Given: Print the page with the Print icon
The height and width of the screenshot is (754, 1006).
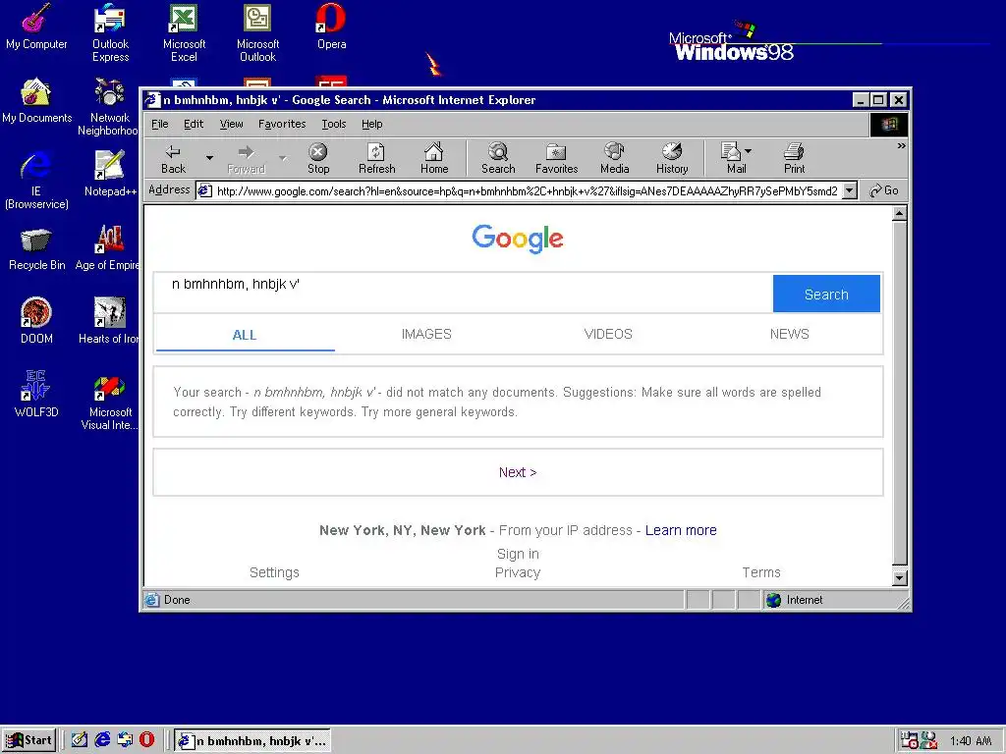Looking at the screenshot, I should pos(794,158).
